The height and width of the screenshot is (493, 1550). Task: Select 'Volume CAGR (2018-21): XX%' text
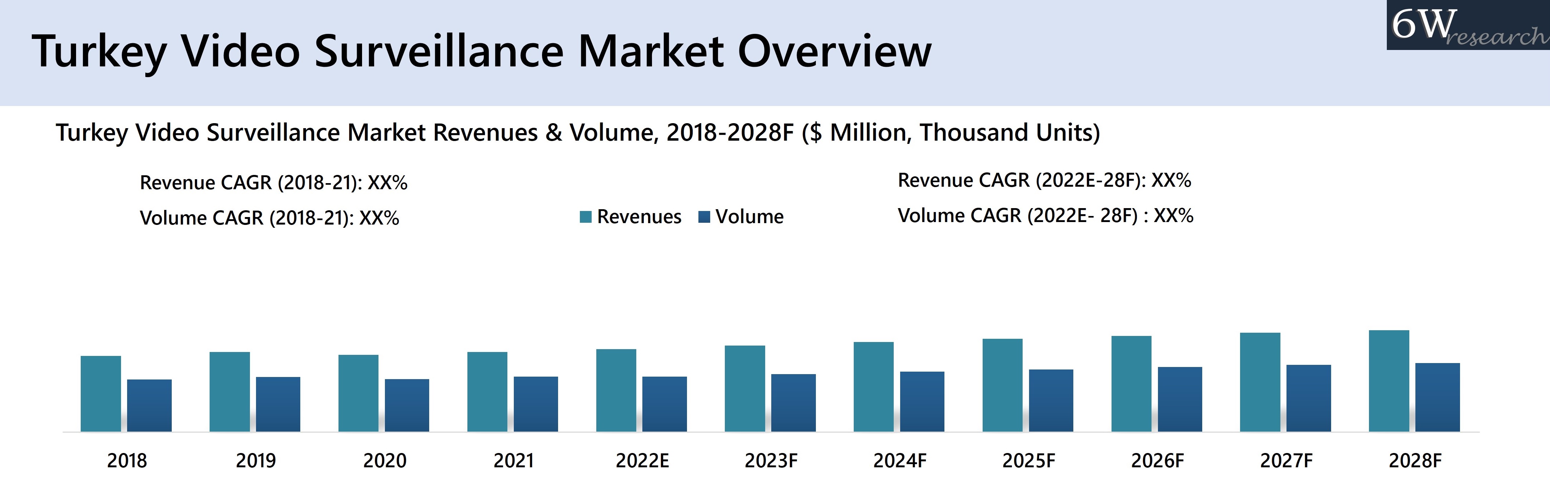270,218
